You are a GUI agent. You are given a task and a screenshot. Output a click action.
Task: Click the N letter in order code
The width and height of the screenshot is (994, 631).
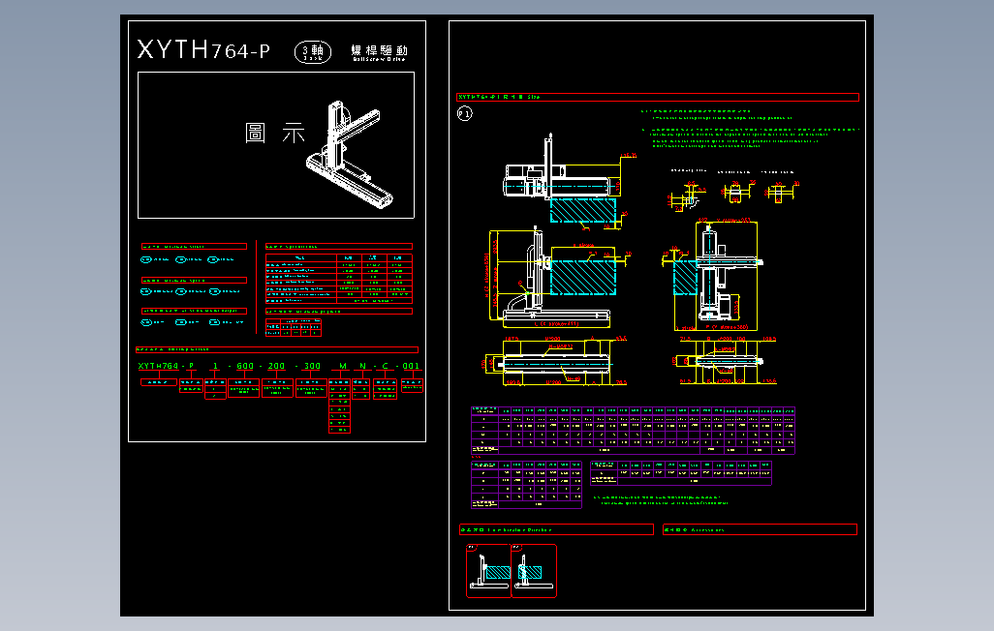click(x=362, y=366)
